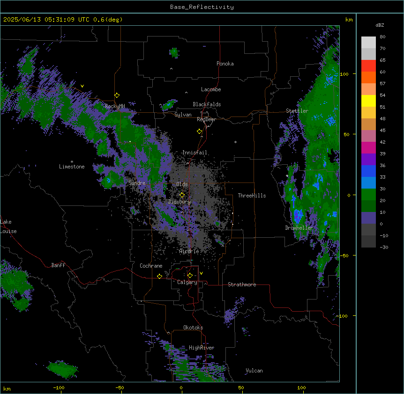
Task: Click the Blackfalds label
Action: click(x=207, y=104)
